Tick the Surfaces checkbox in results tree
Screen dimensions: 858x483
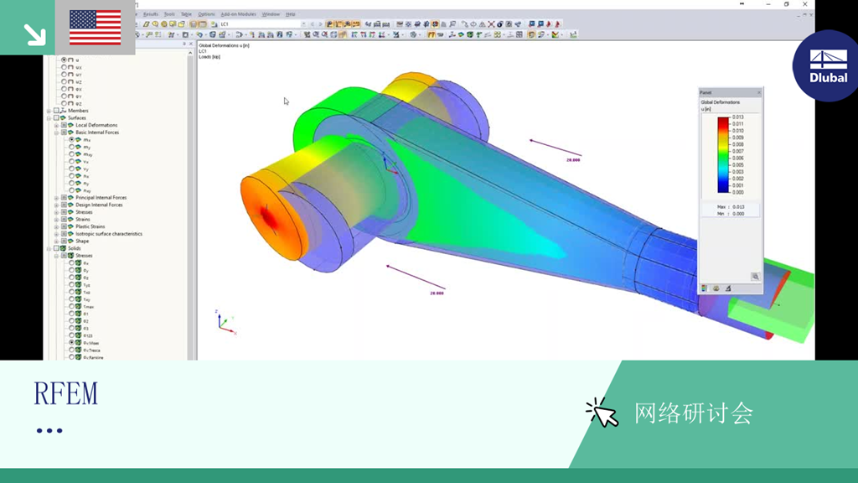point(56,117)
